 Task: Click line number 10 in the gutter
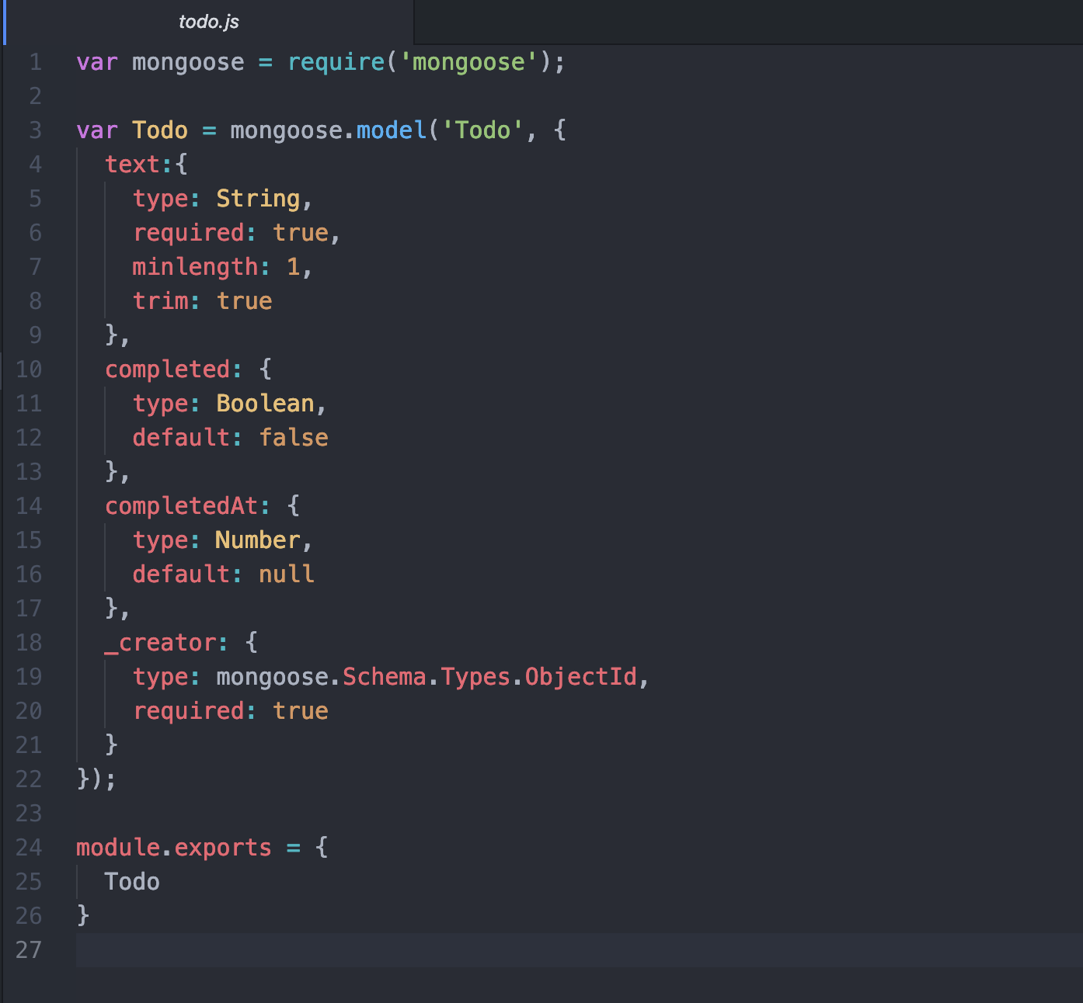tap(29, 370)
